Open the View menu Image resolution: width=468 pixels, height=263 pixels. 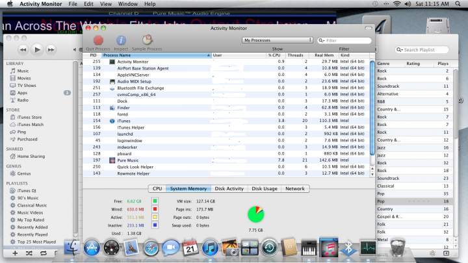(106, 4)
